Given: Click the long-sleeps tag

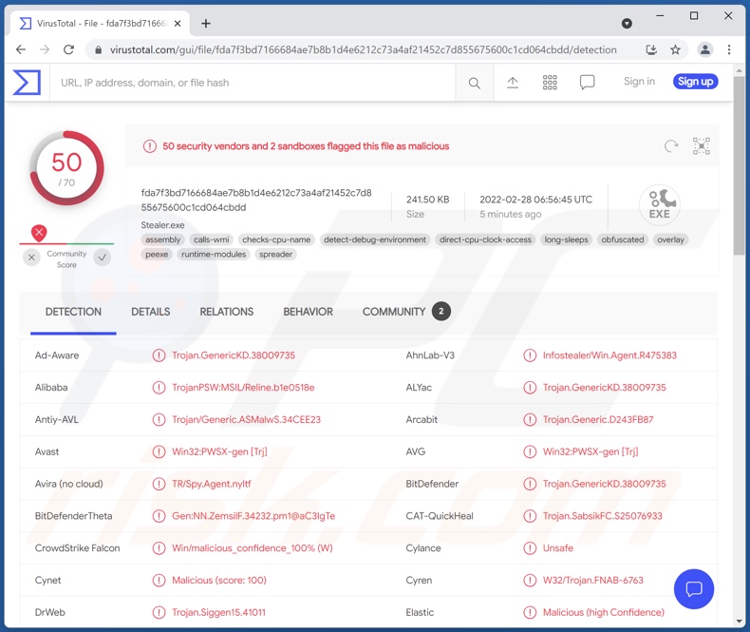Looking at the screenshot, I should tap(567, 239).
